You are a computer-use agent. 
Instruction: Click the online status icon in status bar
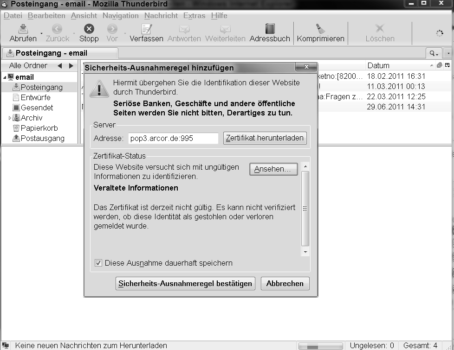(x=5, y=345)
